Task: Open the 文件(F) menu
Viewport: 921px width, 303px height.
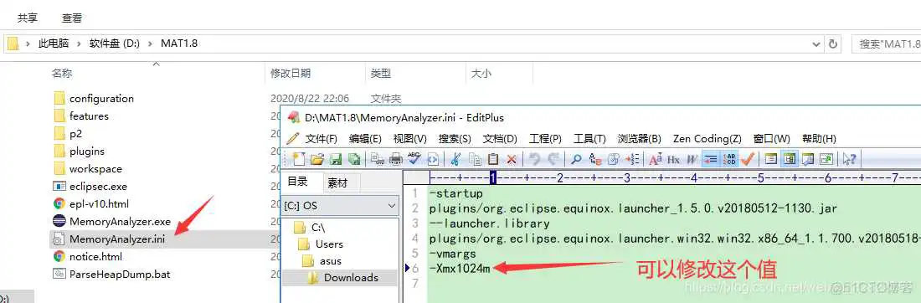Action: (x=322, y=139)
